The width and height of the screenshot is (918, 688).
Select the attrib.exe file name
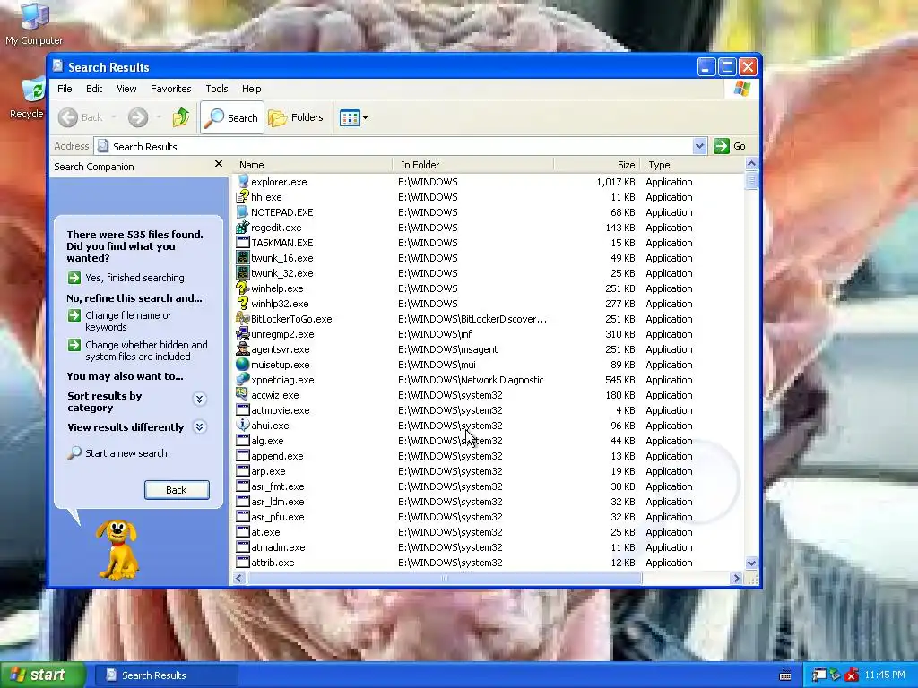(273, 563)
